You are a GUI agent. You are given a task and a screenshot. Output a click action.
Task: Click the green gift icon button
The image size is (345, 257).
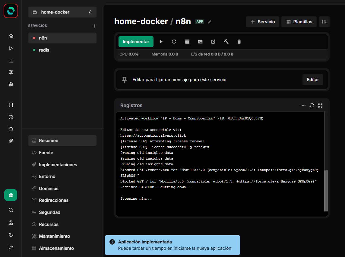click(x=11, y=195)
